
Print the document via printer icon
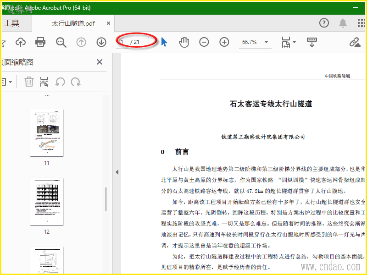tap(40, 42)
